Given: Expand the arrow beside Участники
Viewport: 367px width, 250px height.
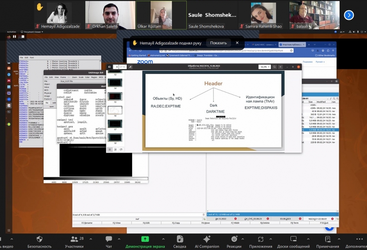Looking at the screenshot, I should click(x=91, y=239).
